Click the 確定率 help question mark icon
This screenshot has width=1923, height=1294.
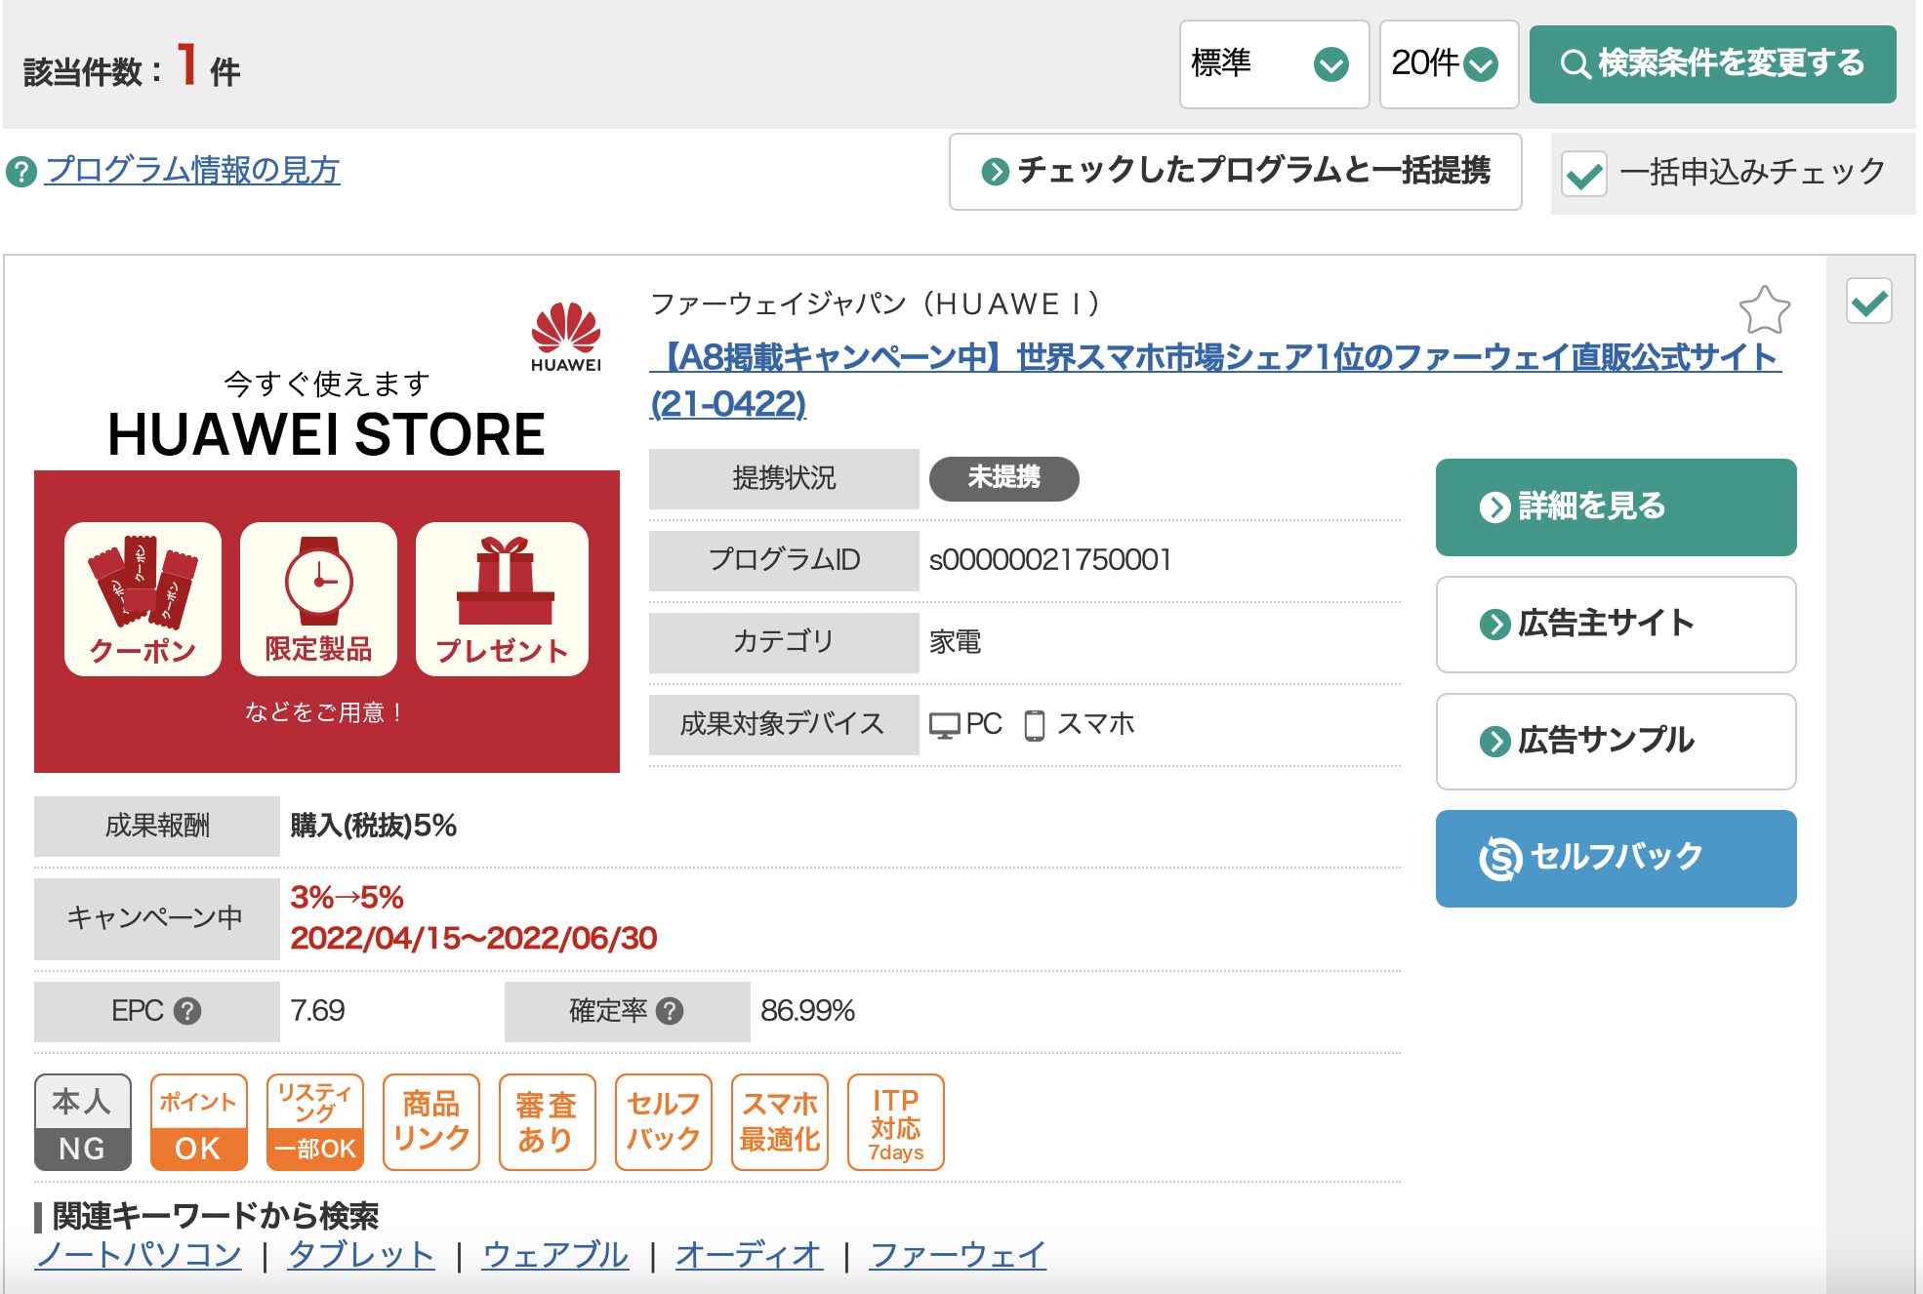click(670, 1011)
